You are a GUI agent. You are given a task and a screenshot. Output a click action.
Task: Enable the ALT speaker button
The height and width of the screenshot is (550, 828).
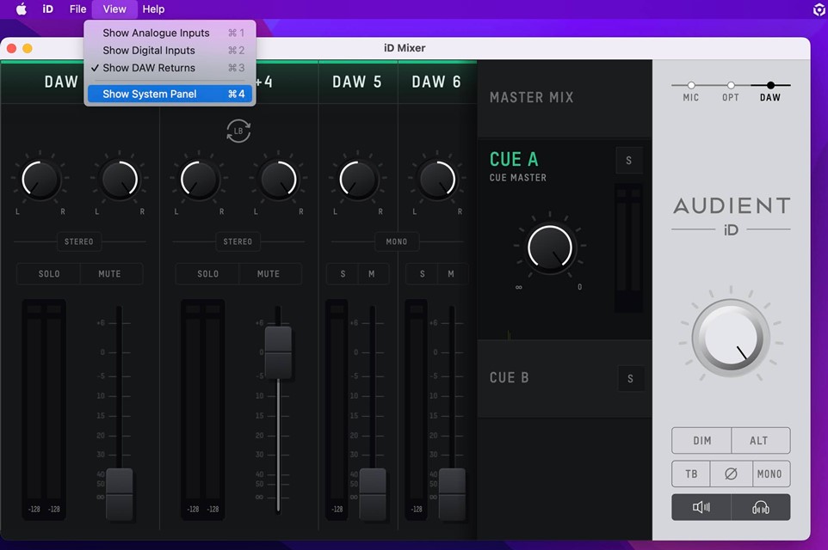coord(761,440)
